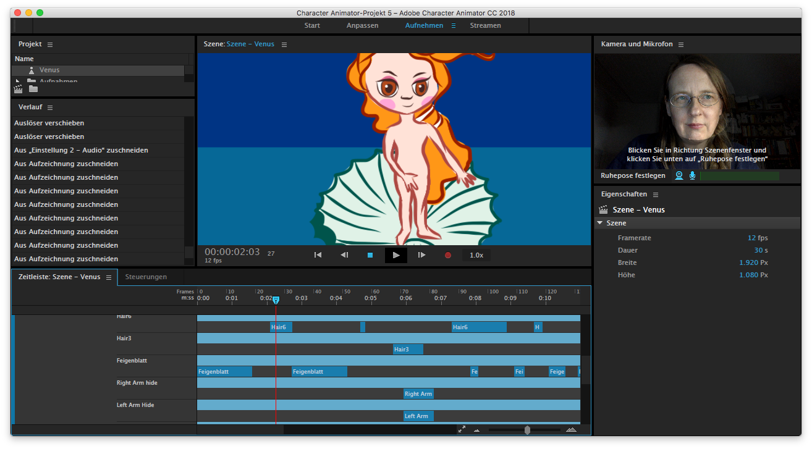Click the Name column header in Projekt

(25, 59)
